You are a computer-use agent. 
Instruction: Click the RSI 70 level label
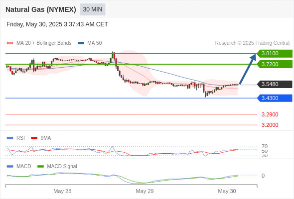265,146
